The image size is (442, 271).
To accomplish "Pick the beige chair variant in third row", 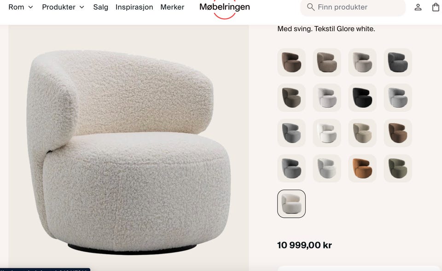I will coord(362,133).
